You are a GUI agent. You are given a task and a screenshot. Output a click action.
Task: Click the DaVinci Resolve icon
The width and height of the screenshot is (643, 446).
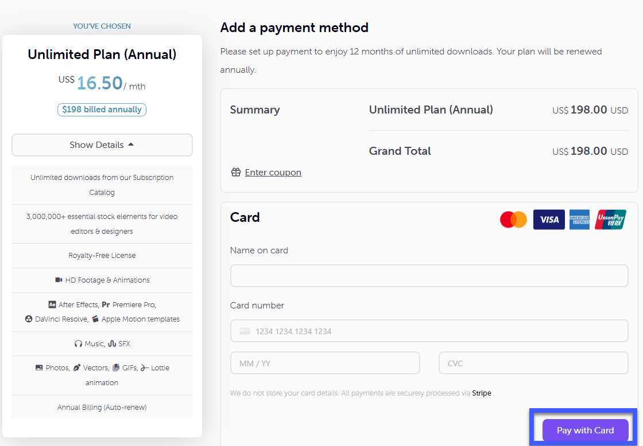[x=29, y=319]
